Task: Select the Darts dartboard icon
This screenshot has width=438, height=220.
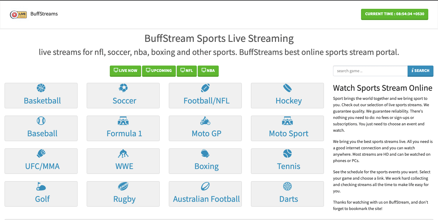Action: click(x=287, y=186)
